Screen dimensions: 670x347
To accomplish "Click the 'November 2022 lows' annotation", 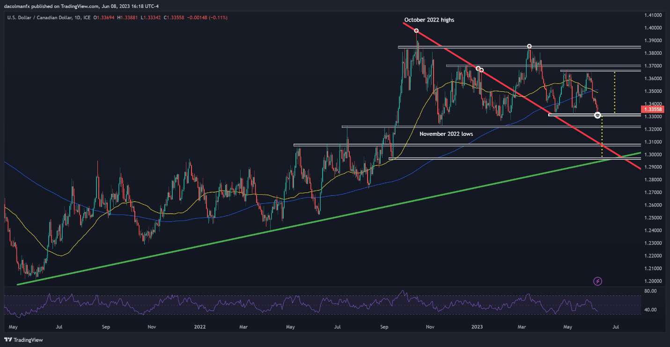I will (x=446, y=134).
